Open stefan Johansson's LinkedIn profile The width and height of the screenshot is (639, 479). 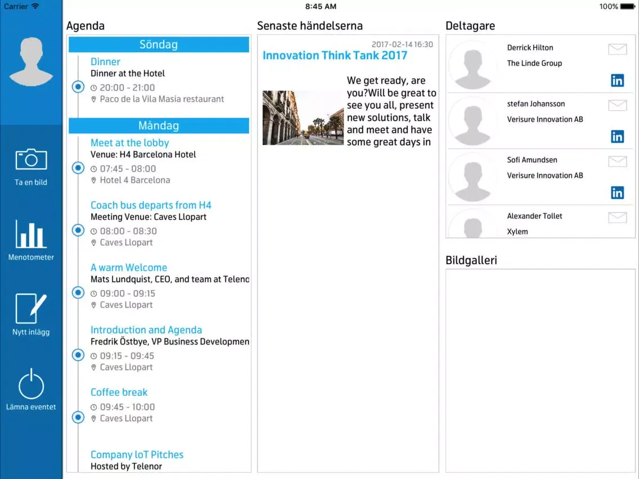click(x=618, y=137)
